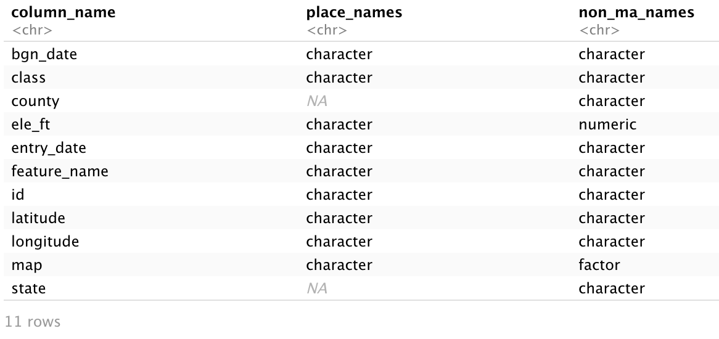The width and height of the screenshot is (719, 339).
Task: Select the feature_name cell
Action: [x=60, y=171]
